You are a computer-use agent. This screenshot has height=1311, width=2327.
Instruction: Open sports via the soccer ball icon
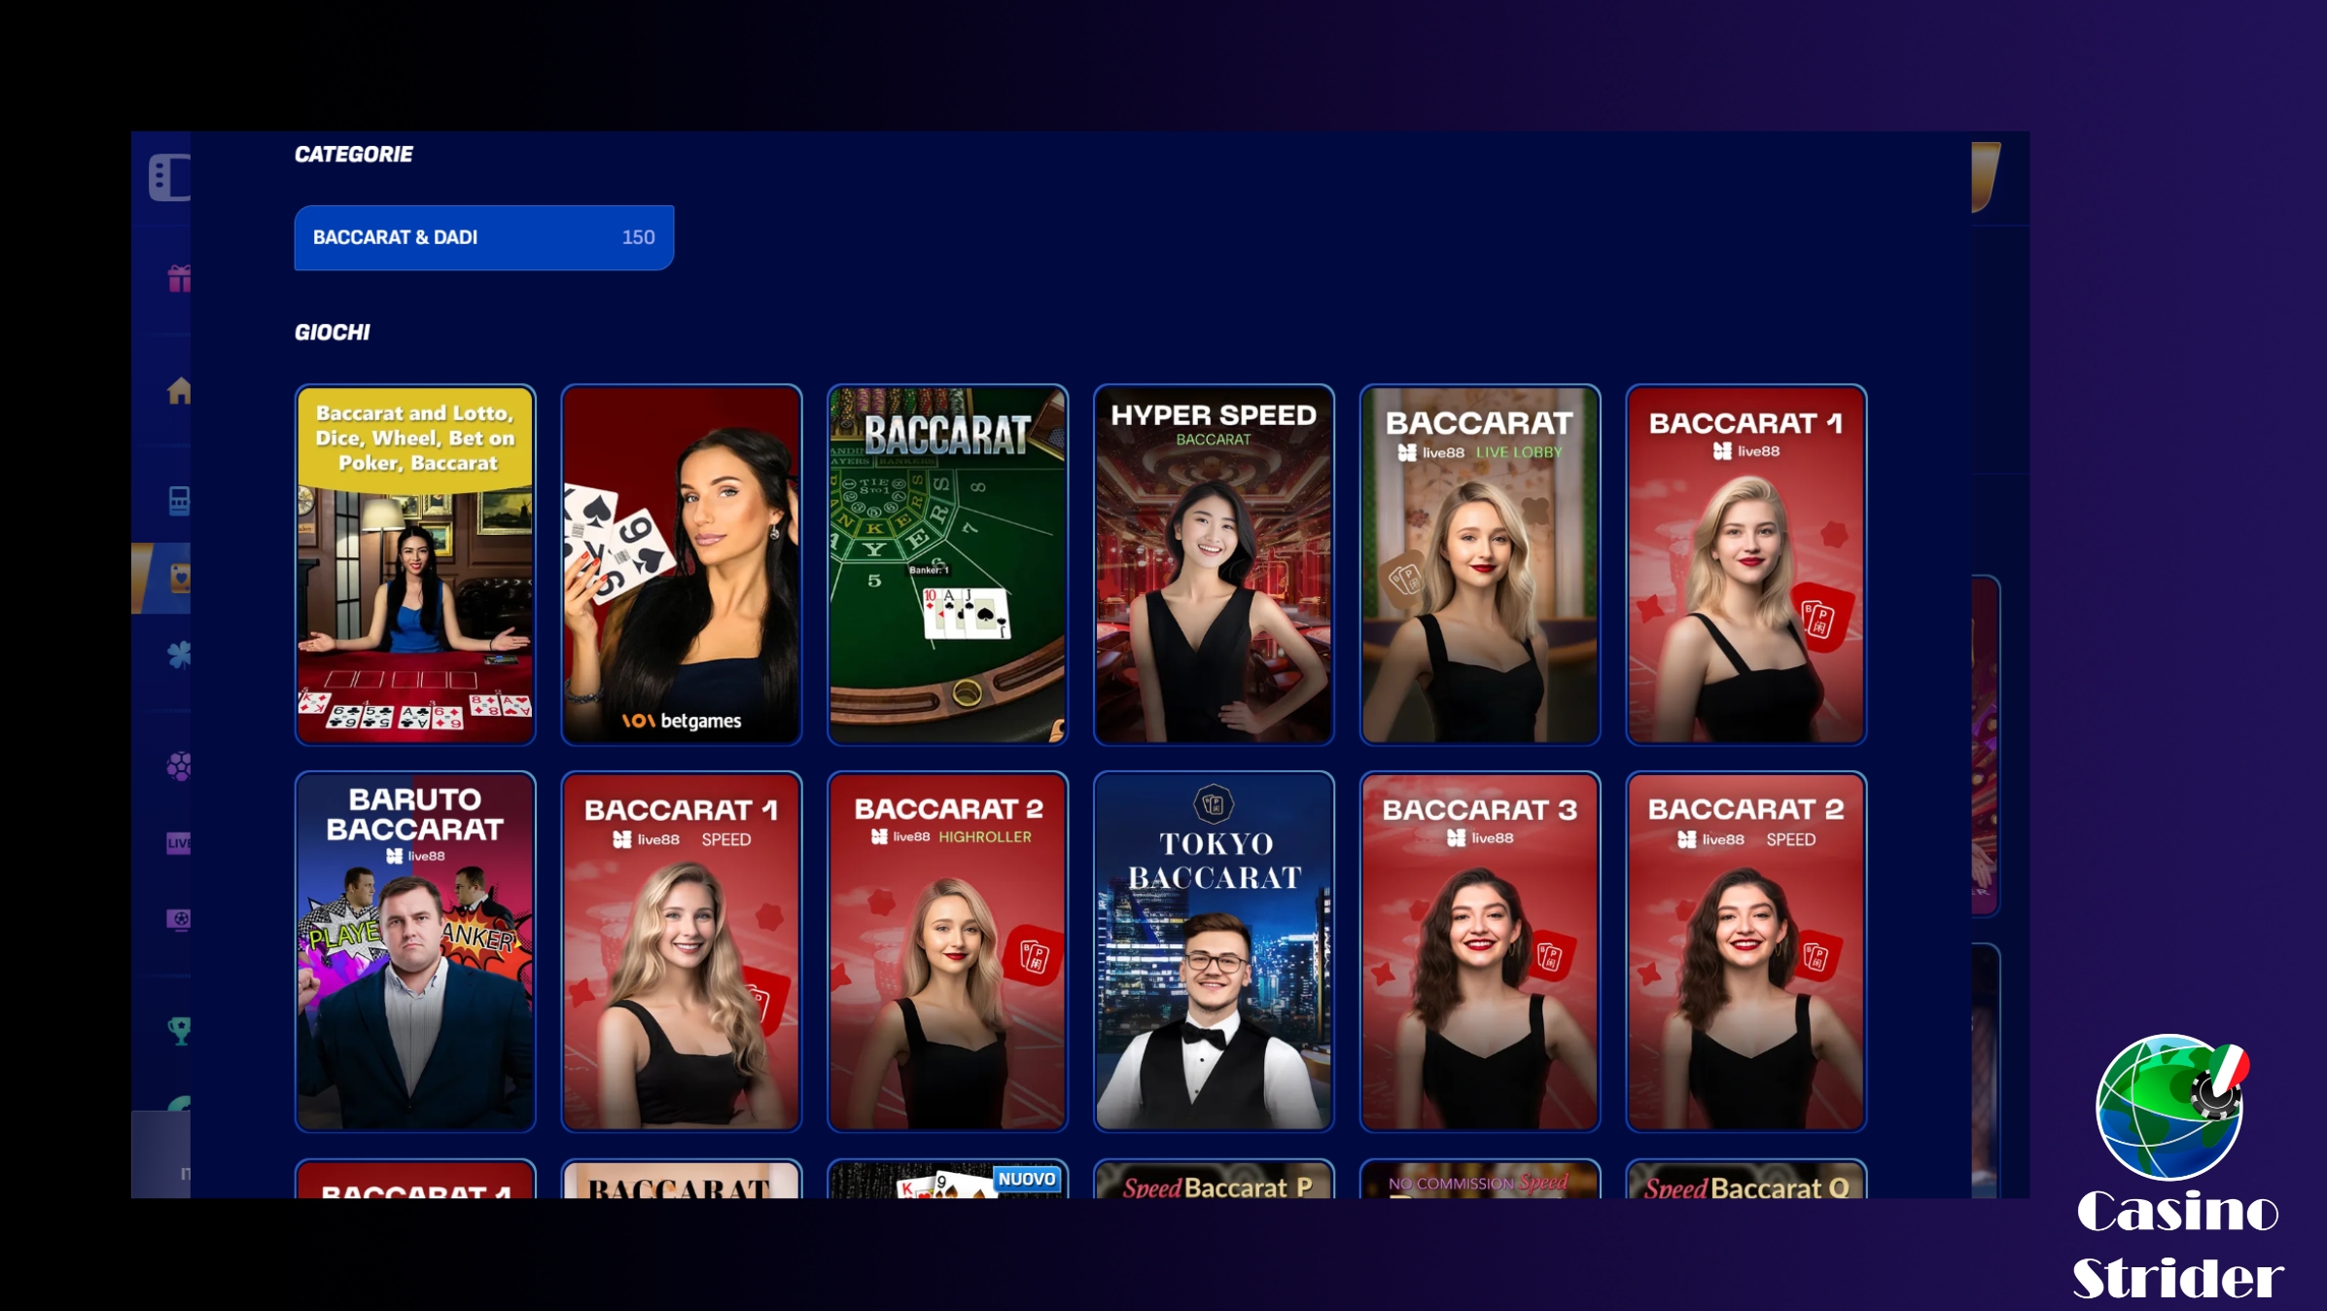point(179,766)
